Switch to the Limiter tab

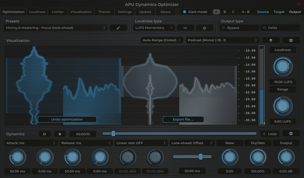coord(57,12)
